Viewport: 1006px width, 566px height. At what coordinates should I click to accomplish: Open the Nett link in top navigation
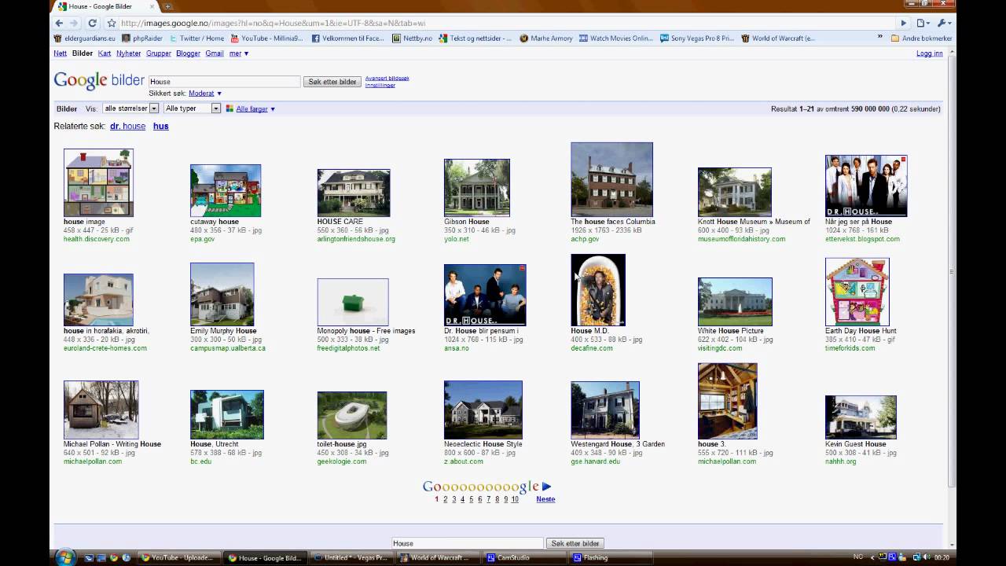click(x=60, y=53)
